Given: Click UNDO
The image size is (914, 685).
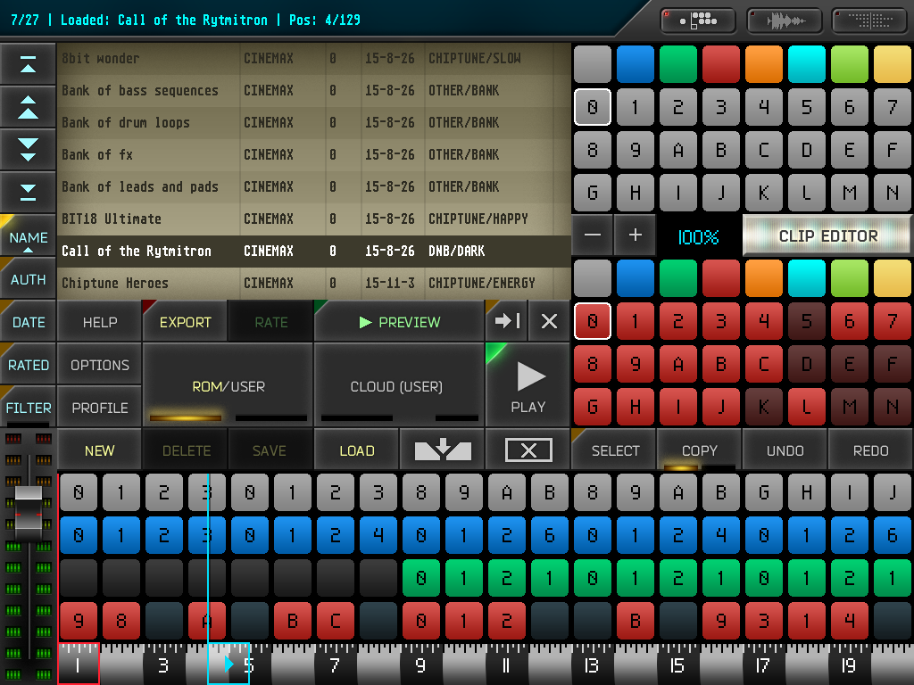Looking at the screenshot, I should (785, 450).
